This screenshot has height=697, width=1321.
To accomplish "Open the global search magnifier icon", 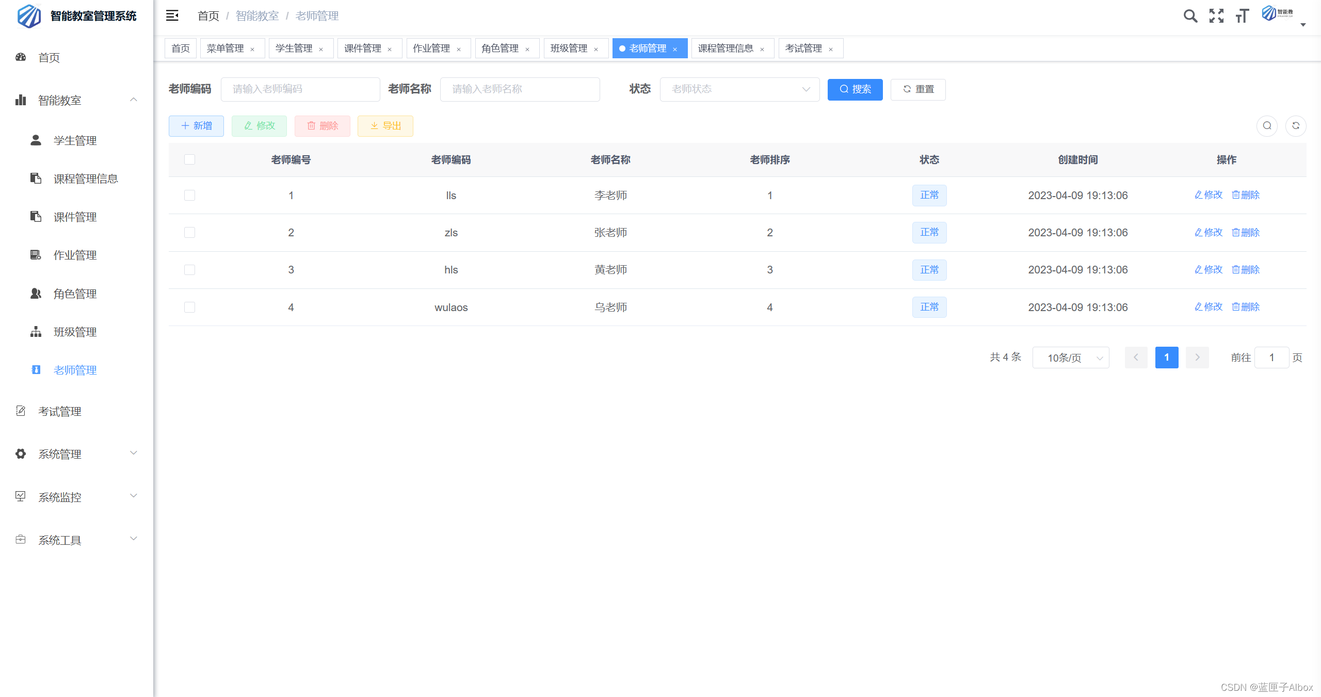I will pos(1190,16).
